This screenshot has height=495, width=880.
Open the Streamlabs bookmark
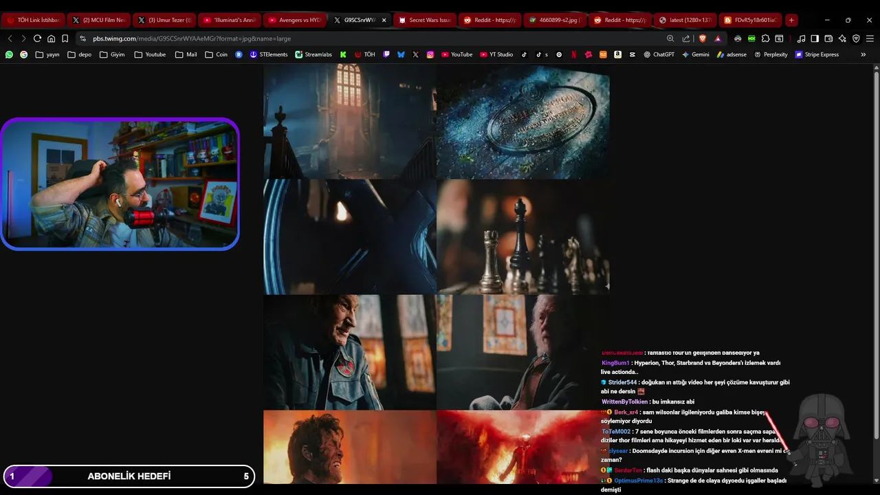tap(313, 54)
